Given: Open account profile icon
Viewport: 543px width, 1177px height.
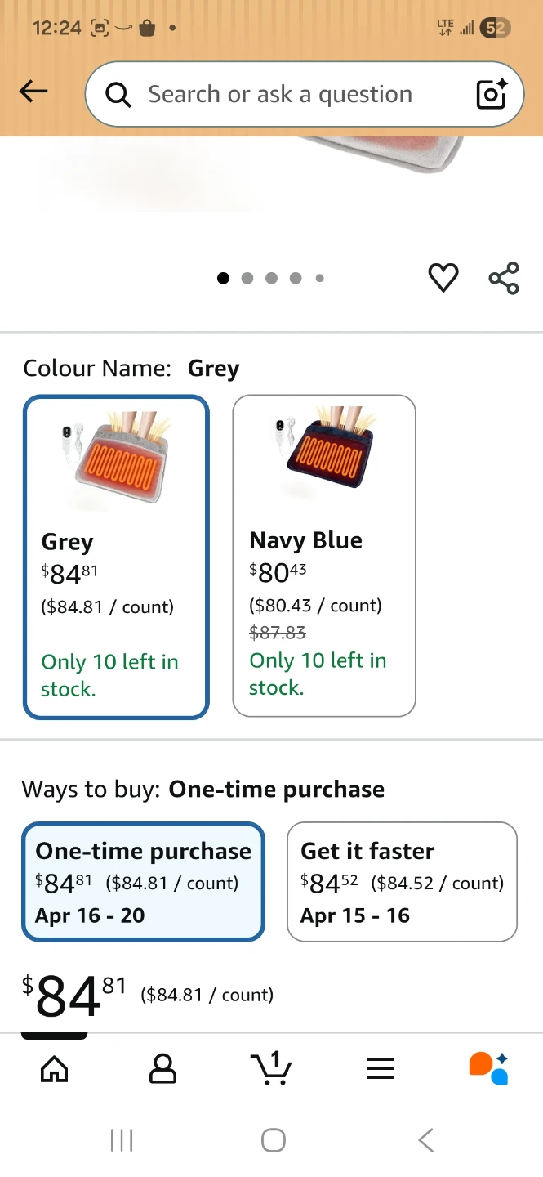Looking at the screenshot, I should coord(162,1068).
